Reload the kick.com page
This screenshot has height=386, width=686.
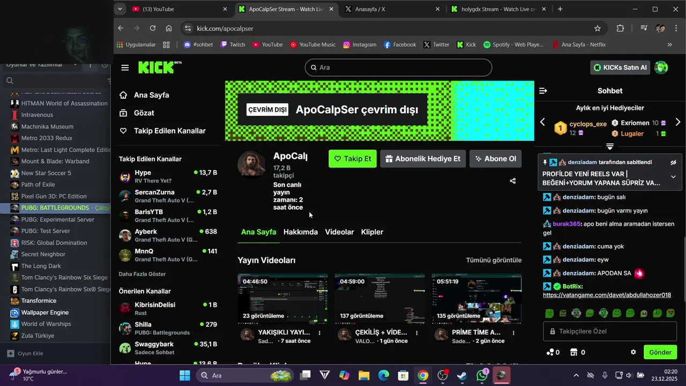[x=153, y=28]
